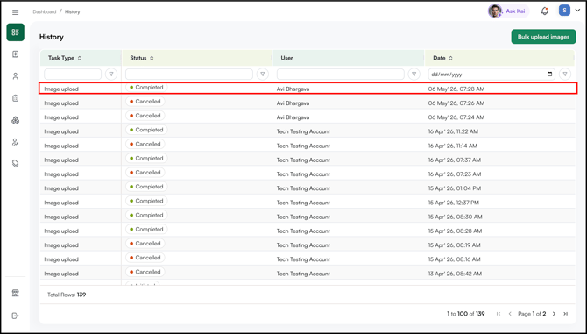Click Avi Bhargava in the 07:24 AM row

click(x=293, y=117)
